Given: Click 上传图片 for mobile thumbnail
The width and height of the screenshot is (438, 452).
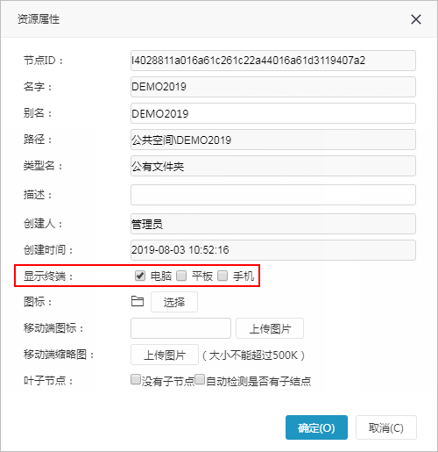Looking at the screenshot, I should [x=165, y=355].
